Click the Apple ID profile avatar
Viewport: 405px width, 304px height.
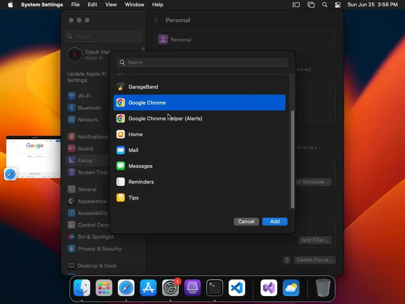pyautogui.click(x=75, y=55)
